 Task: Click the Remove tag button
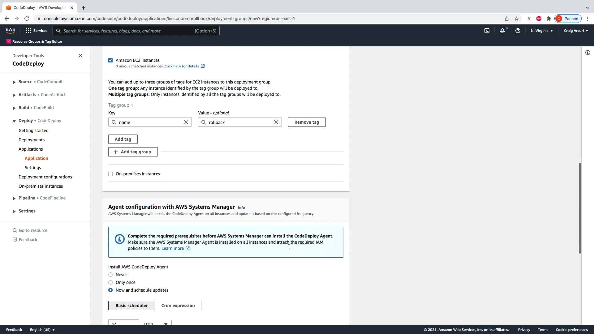pos(307,122)
